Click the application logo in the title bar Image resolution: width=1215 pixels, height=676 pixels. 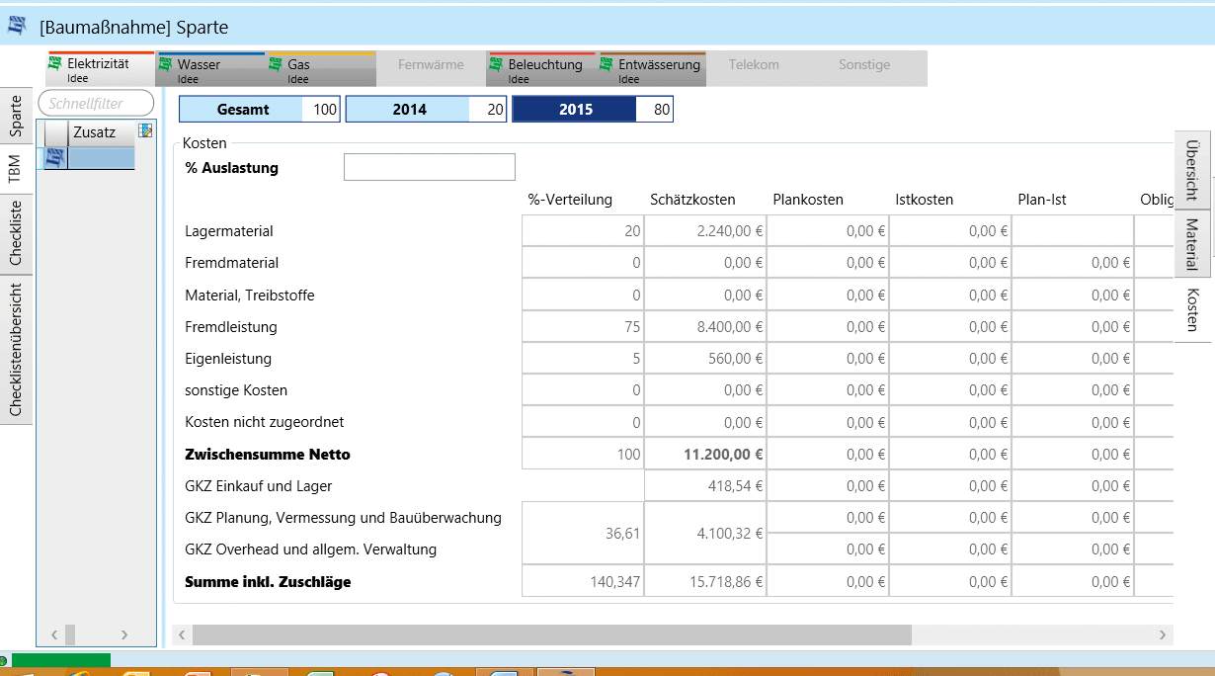(x=17, y=27)
